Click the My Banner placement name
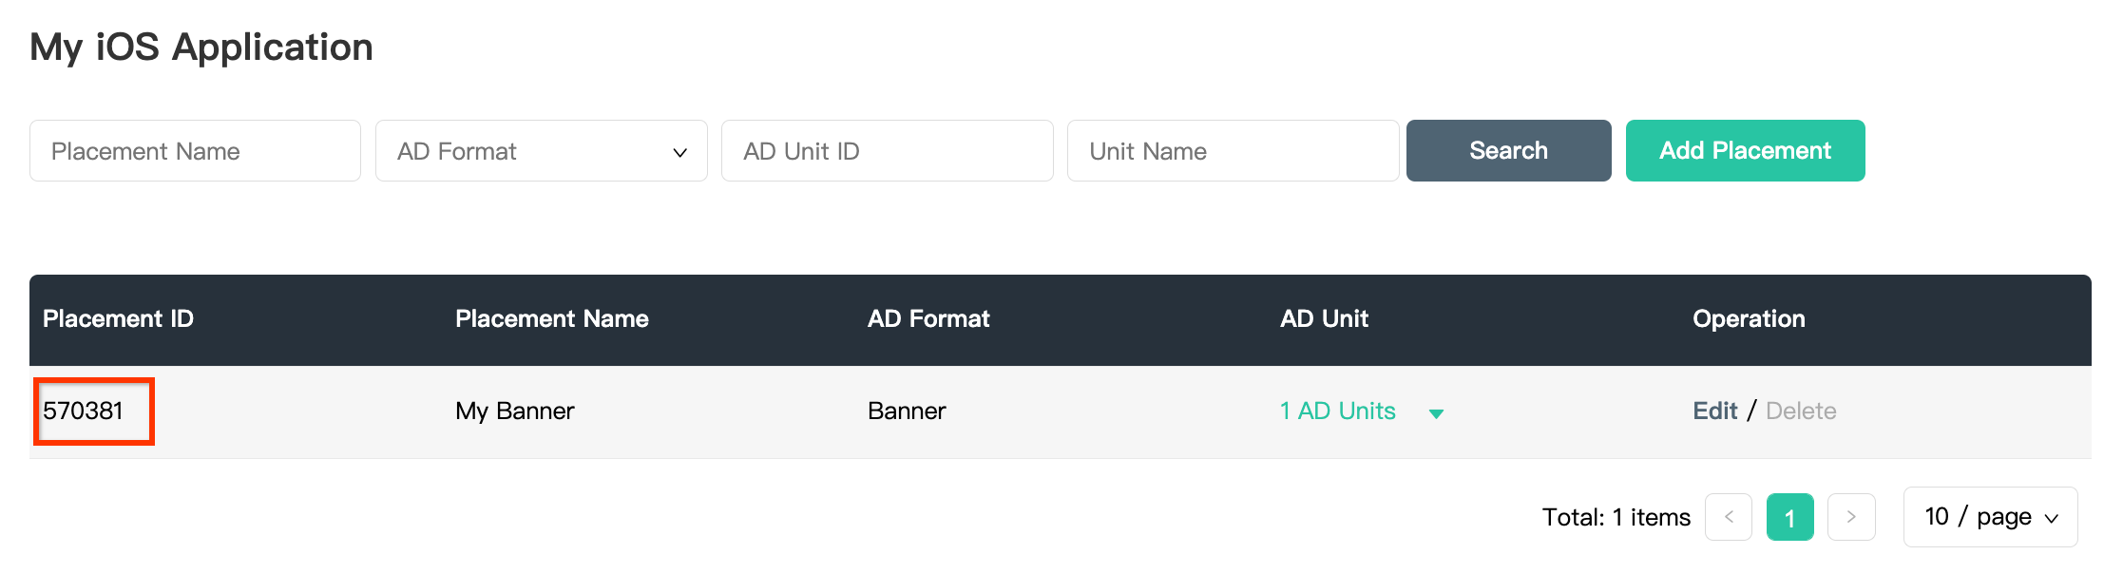Screen dimensions: 2104x574 (514, 411)
